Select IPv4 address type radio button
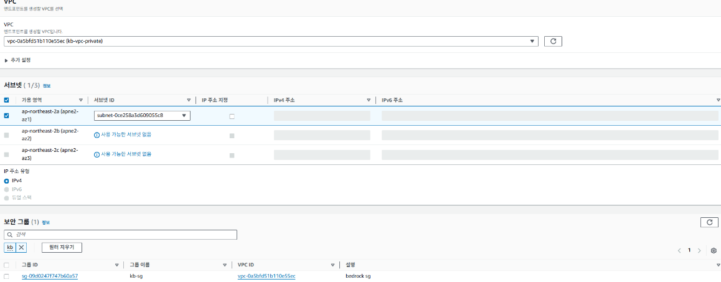The width and height of the screenshot is (721, 282). coord(7,181)
